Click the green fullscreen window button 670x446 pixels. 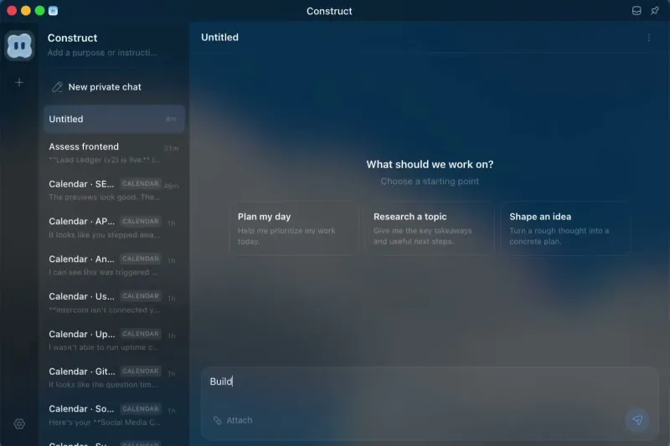coord(39,11)
